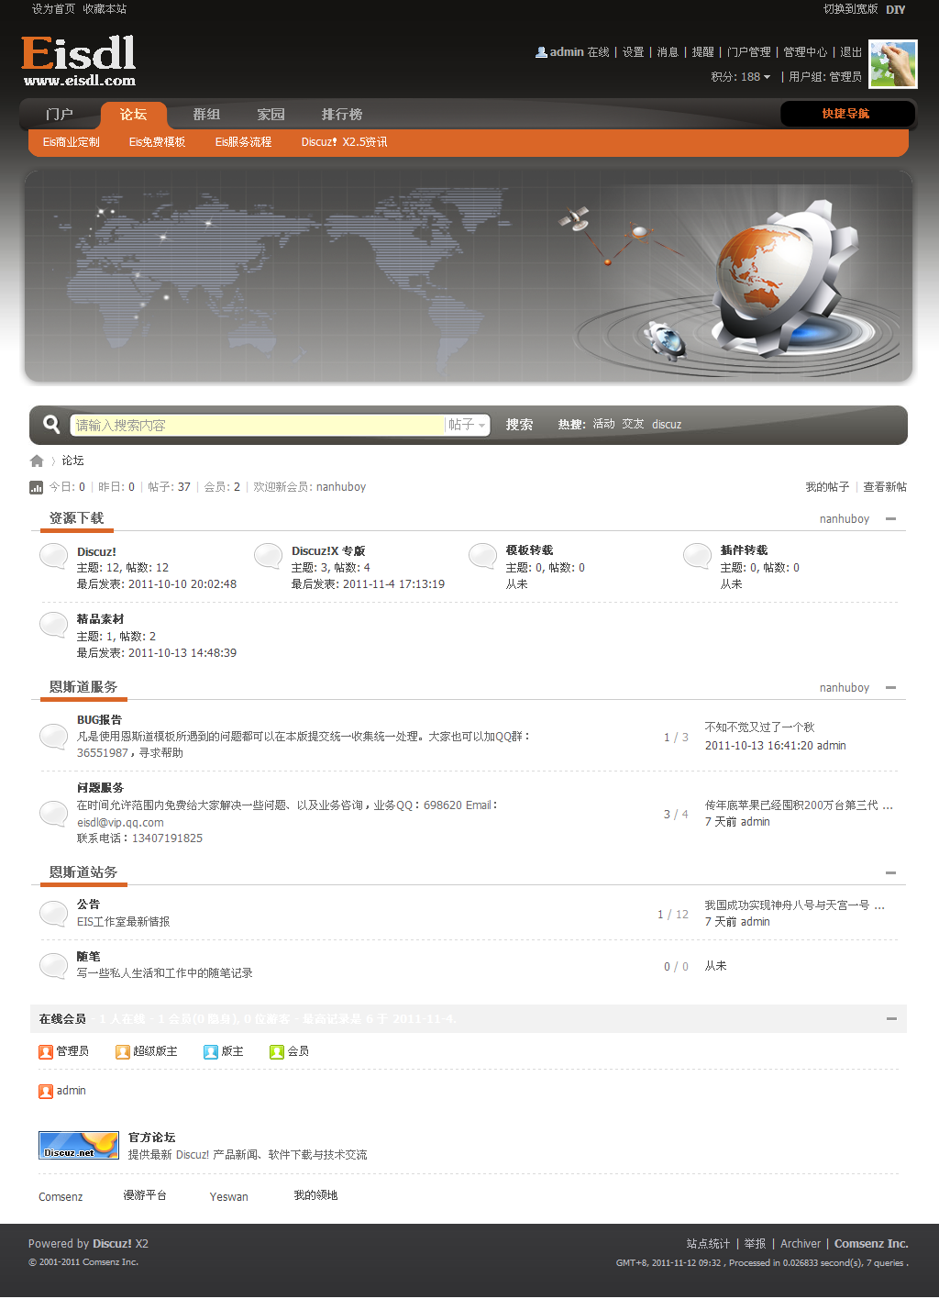Click the forum statistics chart icon

pos(37,487)
